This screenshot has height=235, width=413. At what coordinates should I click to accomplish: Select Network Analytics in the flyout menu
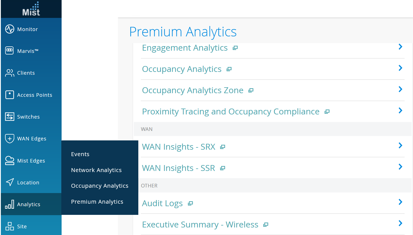pyautogui.click(x=96, y=170)
